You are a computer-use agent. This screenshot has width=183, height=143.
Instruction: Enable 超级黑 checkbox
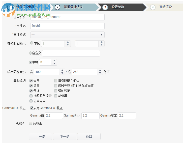[56, 96]
